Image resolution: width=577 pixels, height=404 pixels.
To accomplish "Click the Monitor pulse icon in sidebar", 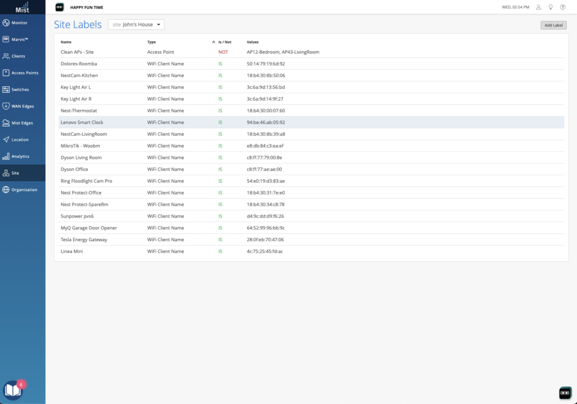I will click(x=6, y=23).
